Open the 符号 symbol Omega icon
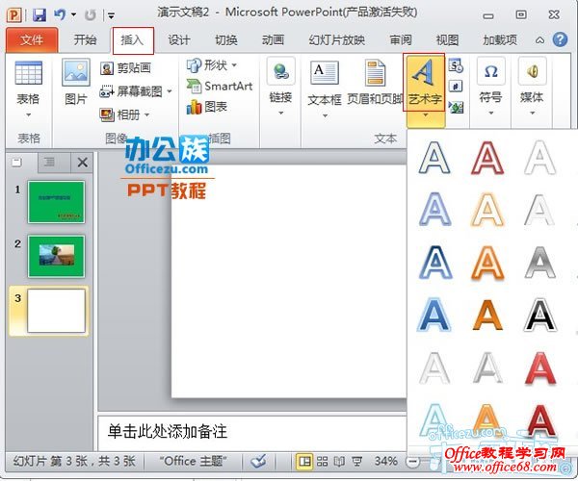Viewport: 578px width, 481px height. (490, 71)
